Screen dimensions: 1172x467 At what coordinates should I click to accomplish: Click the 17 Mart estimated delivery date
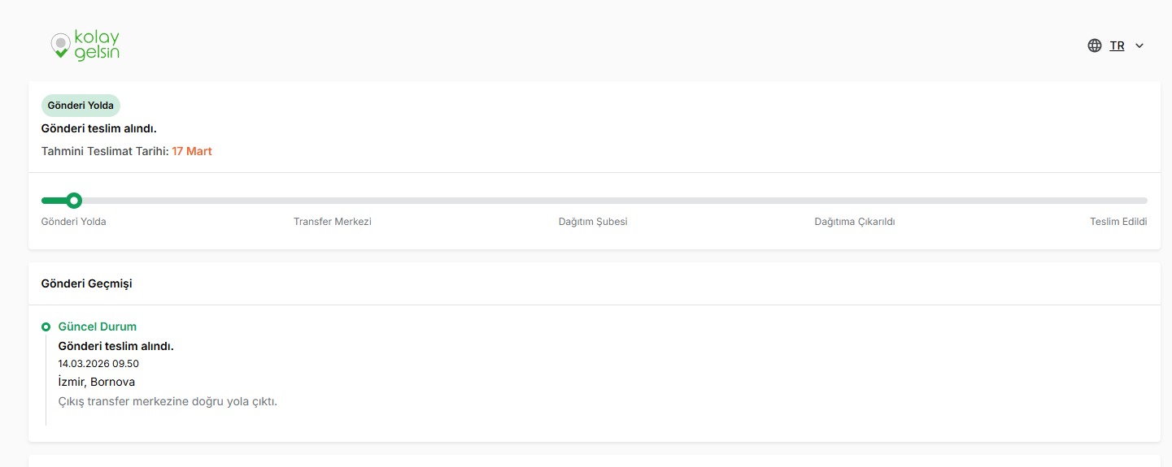[x=192, y=151]
